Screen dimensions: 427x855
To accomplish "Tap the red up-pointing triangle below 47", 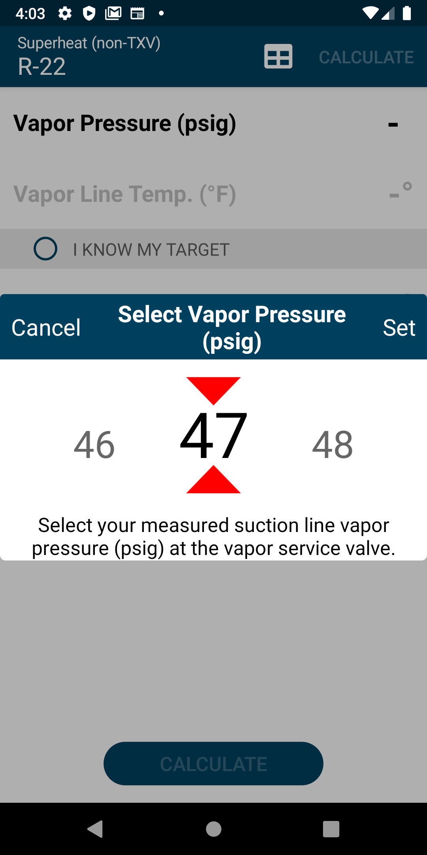I will click(x=213, y=479).
